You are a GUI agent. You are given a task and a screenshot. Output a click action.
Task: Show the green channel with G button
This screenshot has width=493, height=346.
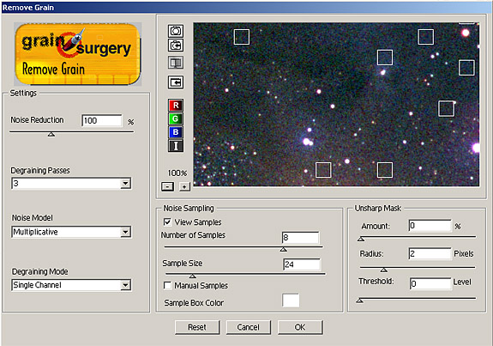176,118
